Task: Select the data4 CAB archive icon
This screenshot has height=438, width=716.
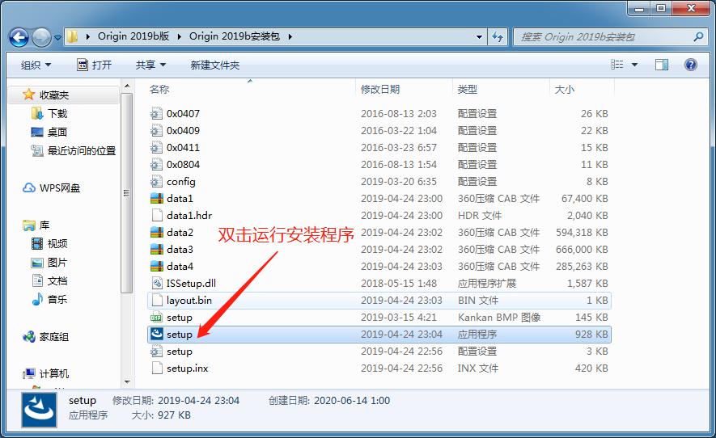Action: 157,267
